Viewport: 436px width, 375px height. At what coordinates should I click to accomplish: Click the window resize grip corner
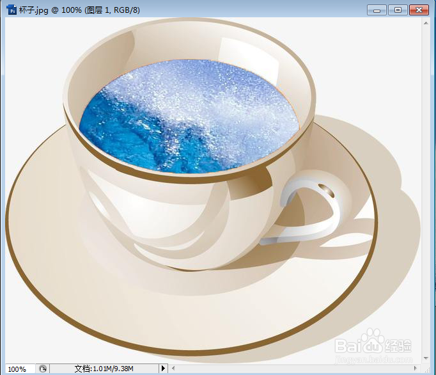click(427, 369)
